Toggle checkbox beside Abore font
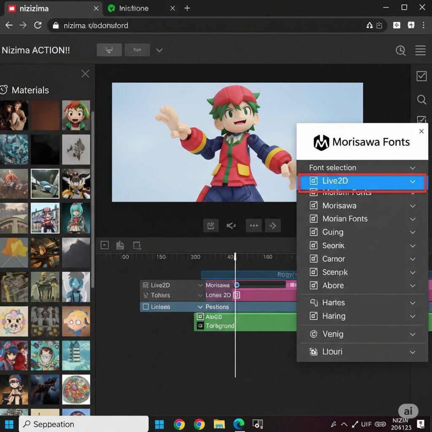The width and height of the screenshot is (432, 432). tap(313, 285)
